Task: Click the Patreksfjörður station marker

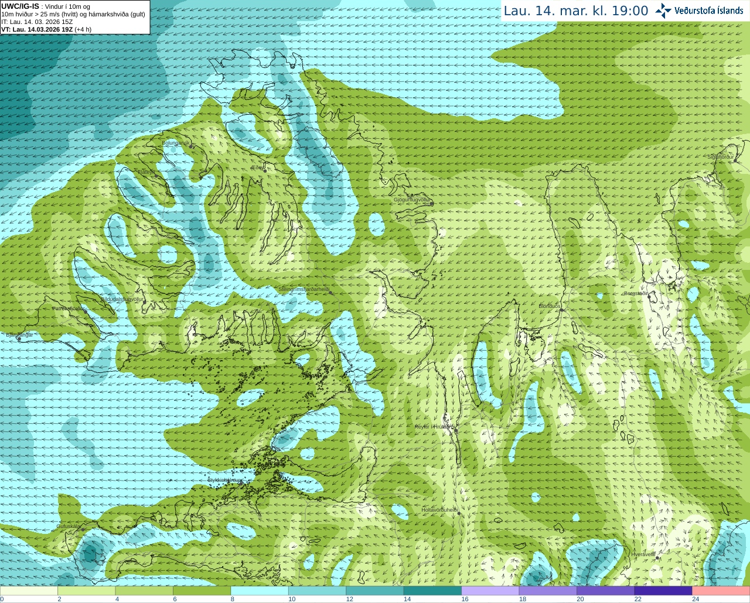Action: [x=86, y=311]
